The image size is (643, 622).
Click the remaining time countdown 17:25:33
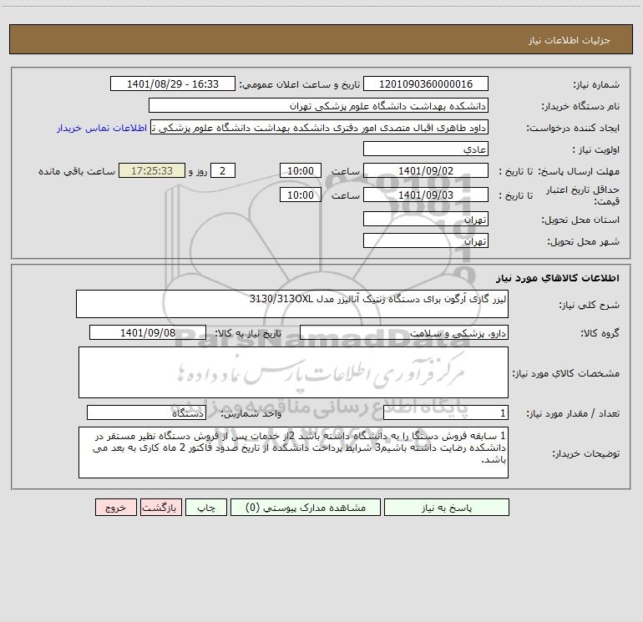click(152, 170)
